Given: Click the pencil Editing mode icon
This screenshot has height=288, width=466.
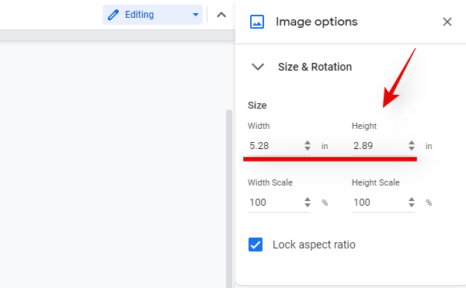Looking at the screenshot, I should coord(113,15).
